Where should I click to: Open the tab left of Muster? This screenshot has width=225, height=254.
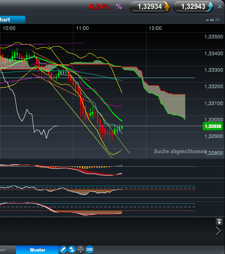(x=8, y=250)
